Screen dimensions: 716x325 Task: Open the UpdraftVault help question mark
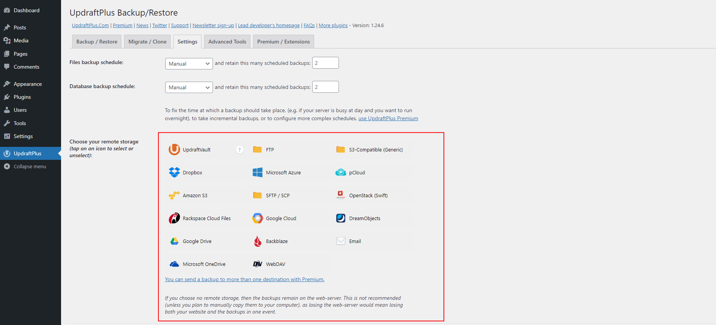(240, 150)
